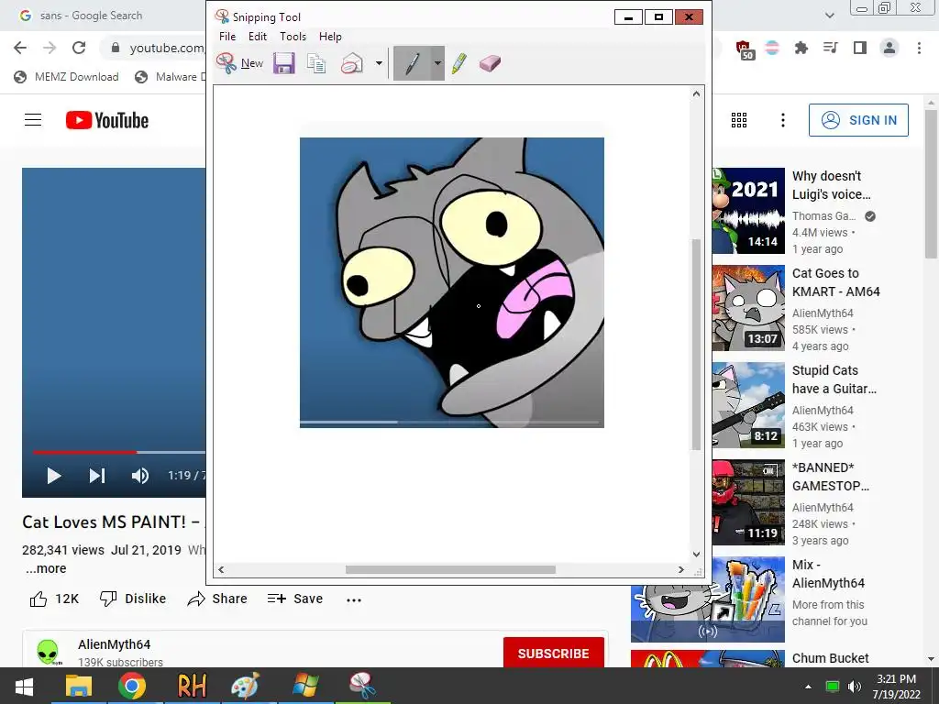Open the Windows Start menu
Image resolution: width=939 pixels, height=704 pixels.
click(24, 686)
